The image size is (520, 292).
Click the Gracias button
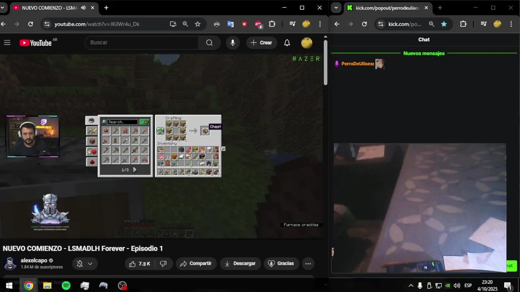point(281,264)
